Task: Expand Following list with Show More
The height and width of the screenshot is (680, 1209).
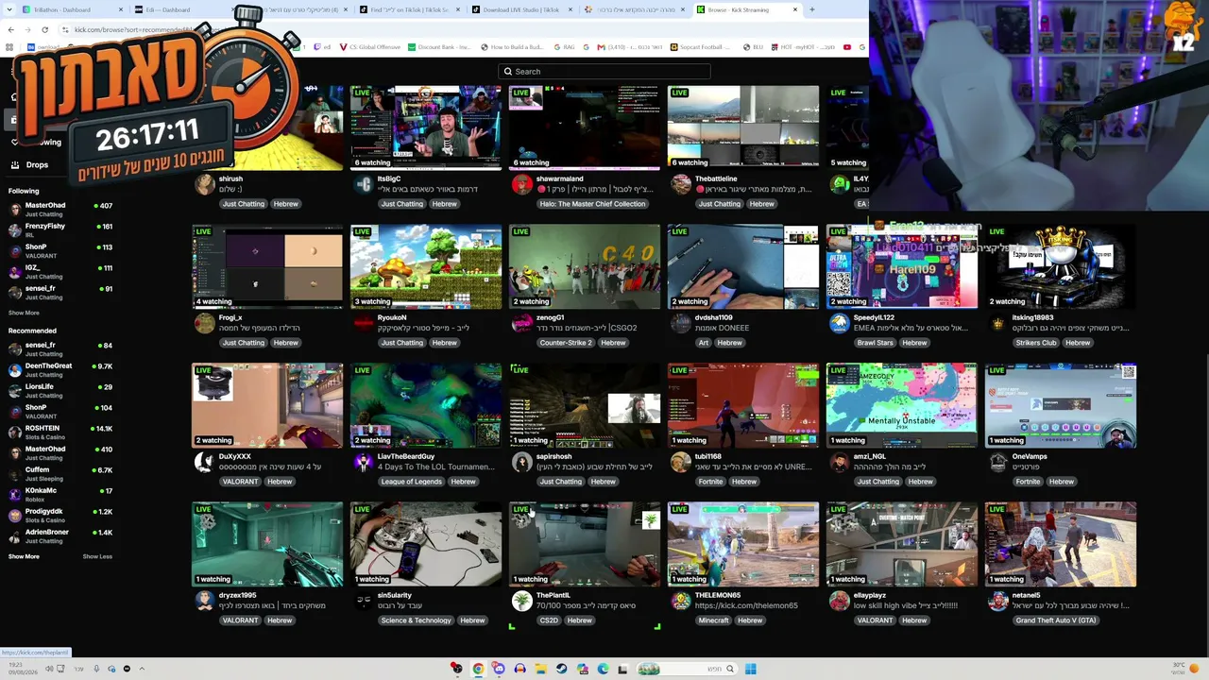Action: coord(24,313)
